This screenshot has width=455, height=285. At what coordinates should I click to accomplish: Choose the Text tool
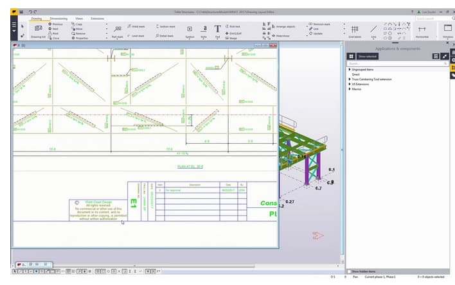coord(217,30)
